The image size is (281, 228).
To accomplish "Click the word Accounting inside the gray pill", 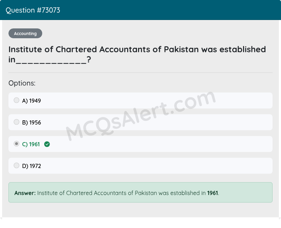I will click(x=25, y=33).
